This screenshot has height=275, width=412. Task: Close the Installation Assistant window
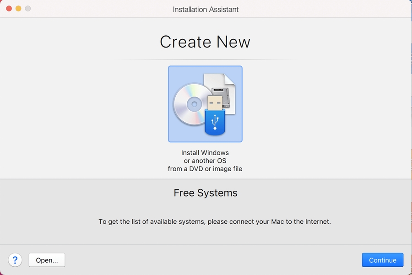[x=9, y=9]
